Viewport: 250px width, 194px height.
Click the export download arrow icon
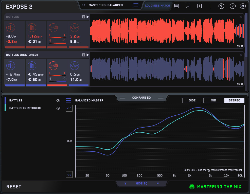coord(188,6)
